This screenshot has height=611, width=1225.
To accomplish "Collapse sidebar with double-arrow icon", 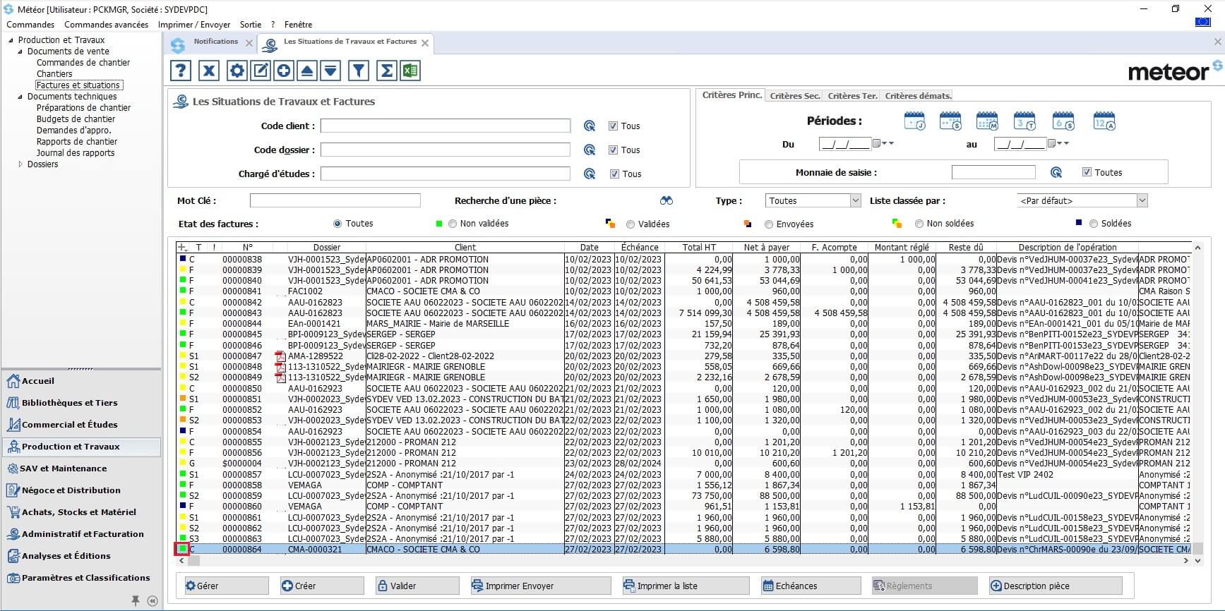I will (x=153, y=601).
